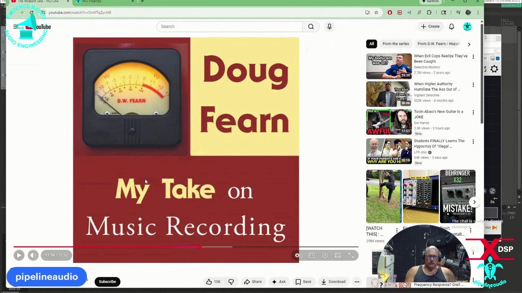This screenshot has height=293, width=522.
Task: Open Chrome three-dot menu
Action: coord(478,13)
